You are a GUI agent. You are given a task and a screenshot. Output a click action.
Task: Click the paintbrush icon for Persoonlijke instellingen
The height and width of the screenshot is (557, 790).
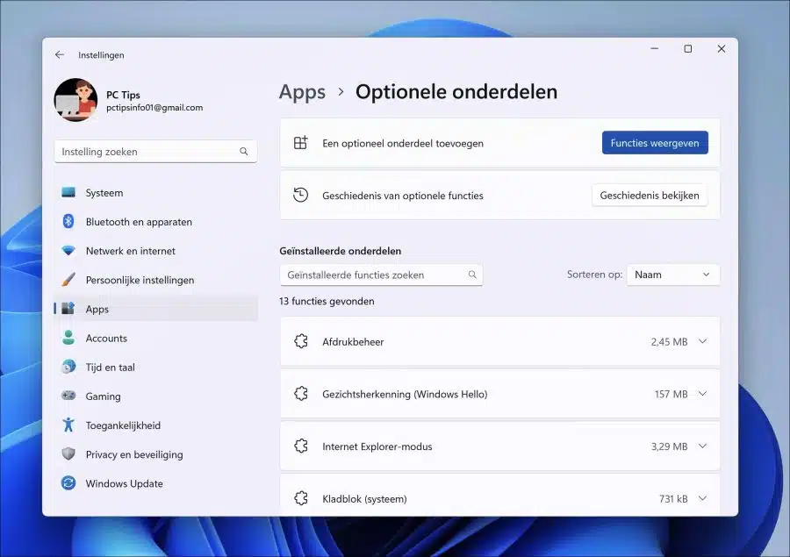click(68, 280)
